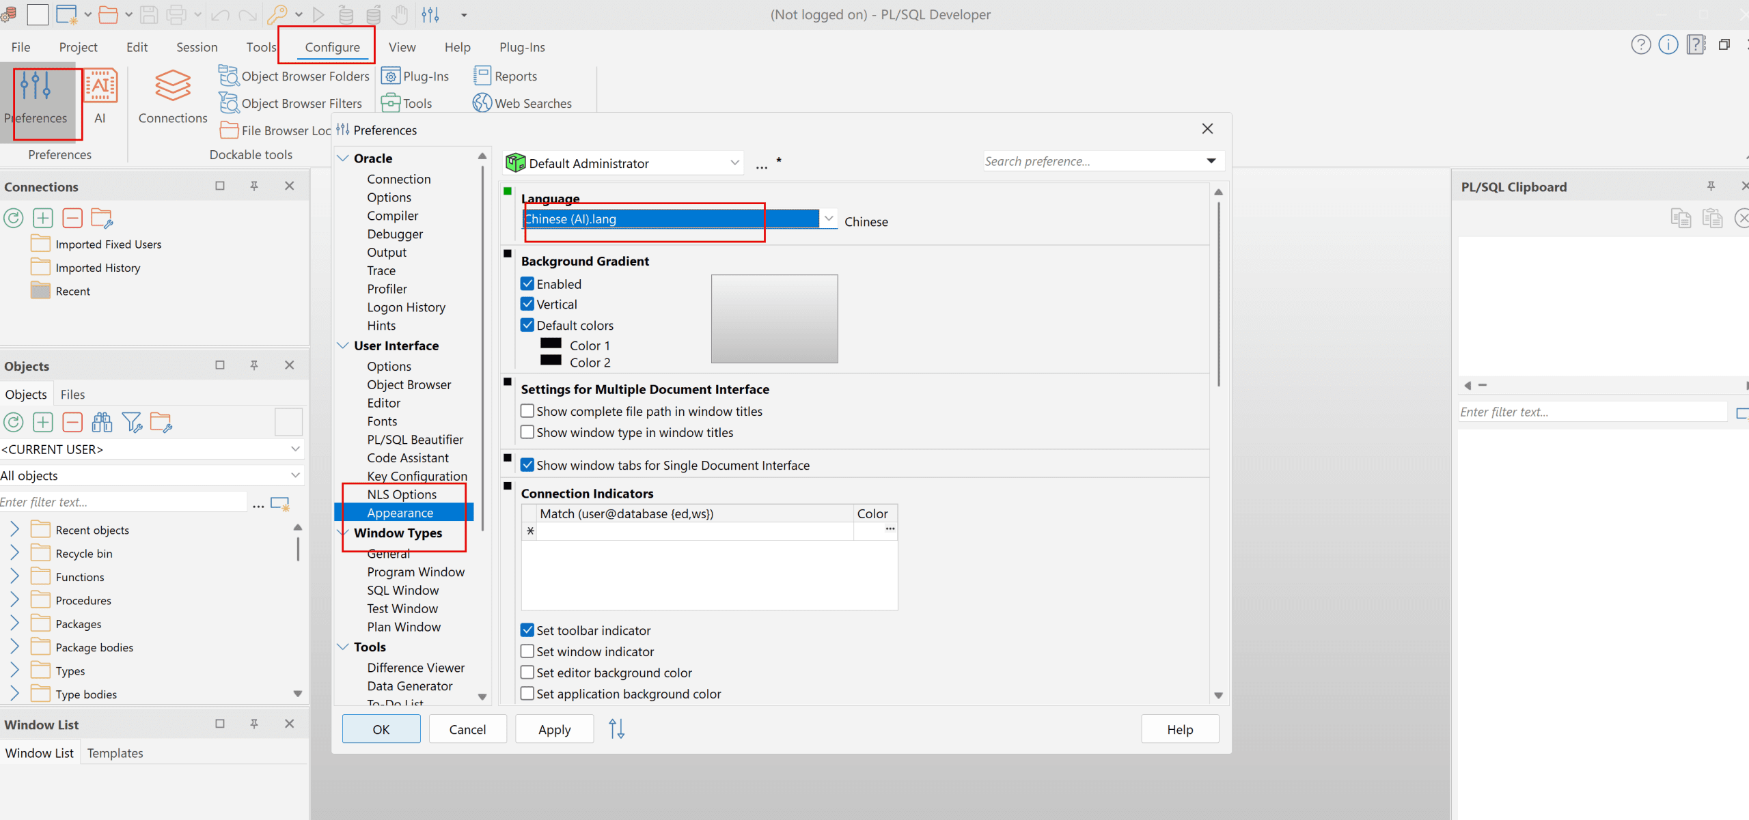1749x820 pixels.
Task: Open the Session menu
Action: [x=197, y=47]
